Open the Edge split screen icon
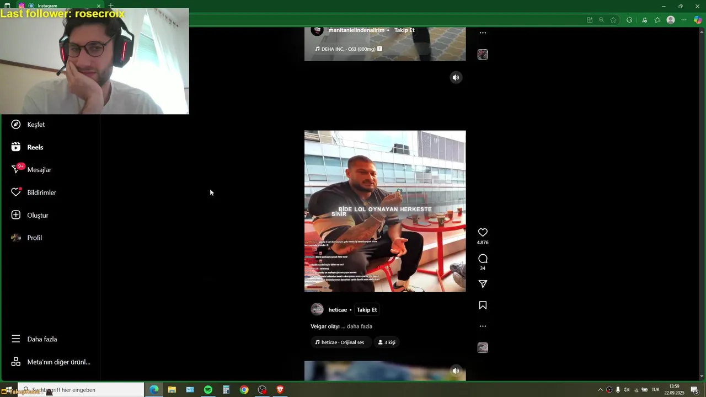The image size is (706, 397). 590,20
